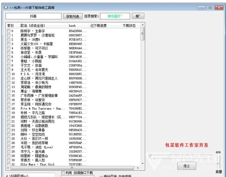Click hash value B5A2D566

coord(78,31)
